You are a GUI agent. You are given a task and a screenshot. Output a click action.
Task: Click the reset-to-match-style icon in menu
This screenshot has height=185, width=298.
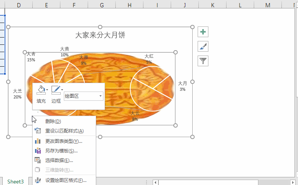tap(38, 131)
